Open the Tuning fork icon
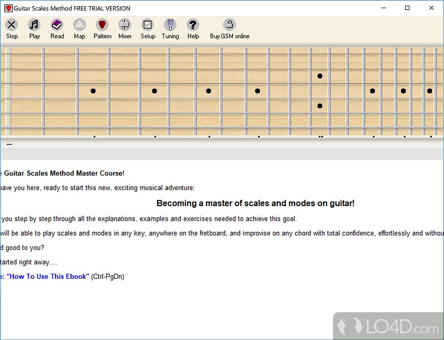The image size is (444, 340). 170,25
